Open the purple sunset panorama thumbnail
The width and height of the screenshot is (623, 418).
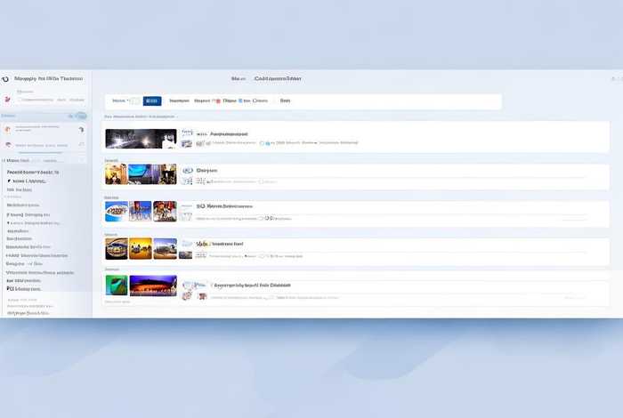point(153,285)
